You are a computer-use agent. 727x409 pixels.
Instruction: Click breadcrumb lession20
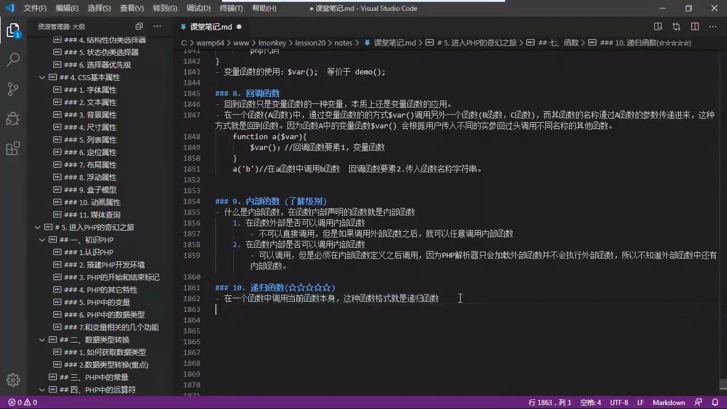coord(310,43)
